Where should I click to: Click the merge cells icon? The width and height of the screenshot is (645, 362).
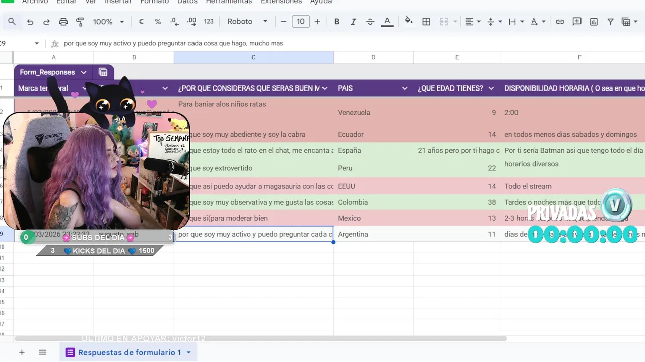point(444,22)
